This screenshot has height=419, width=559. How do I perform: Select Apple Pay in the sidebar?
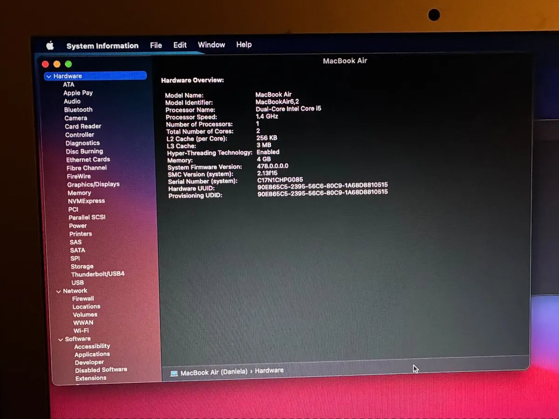(x=78, y=93)
